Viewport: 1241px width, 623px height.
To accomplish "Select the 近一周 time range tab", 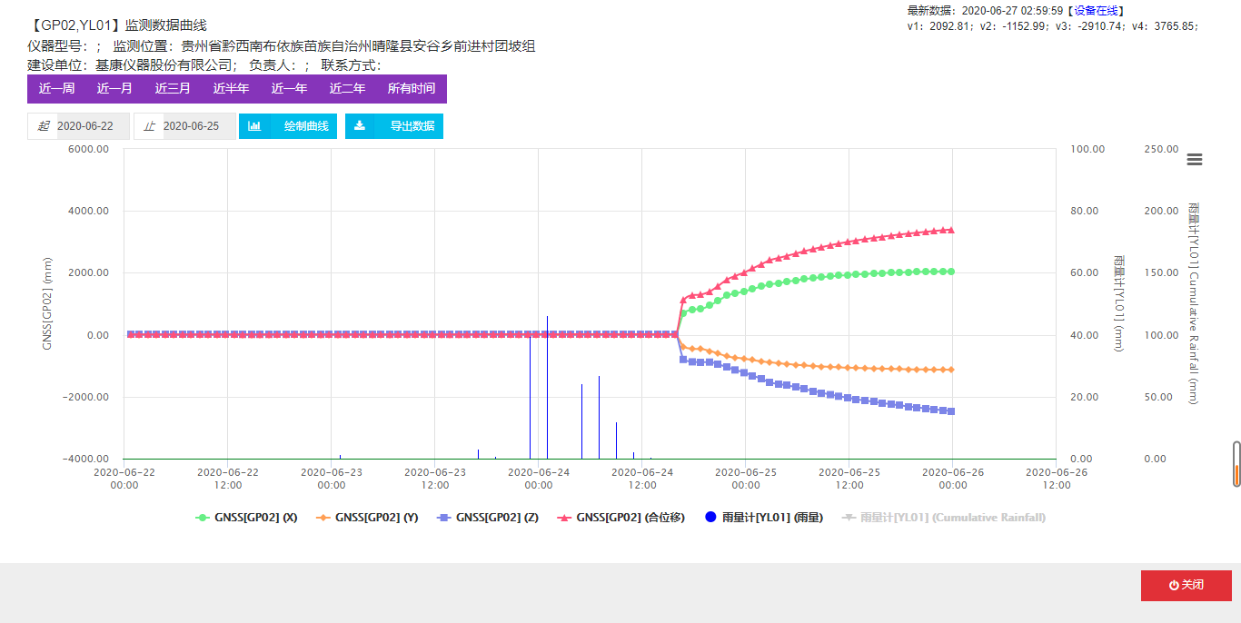I will pyautogui.click(x=56, y=89).
